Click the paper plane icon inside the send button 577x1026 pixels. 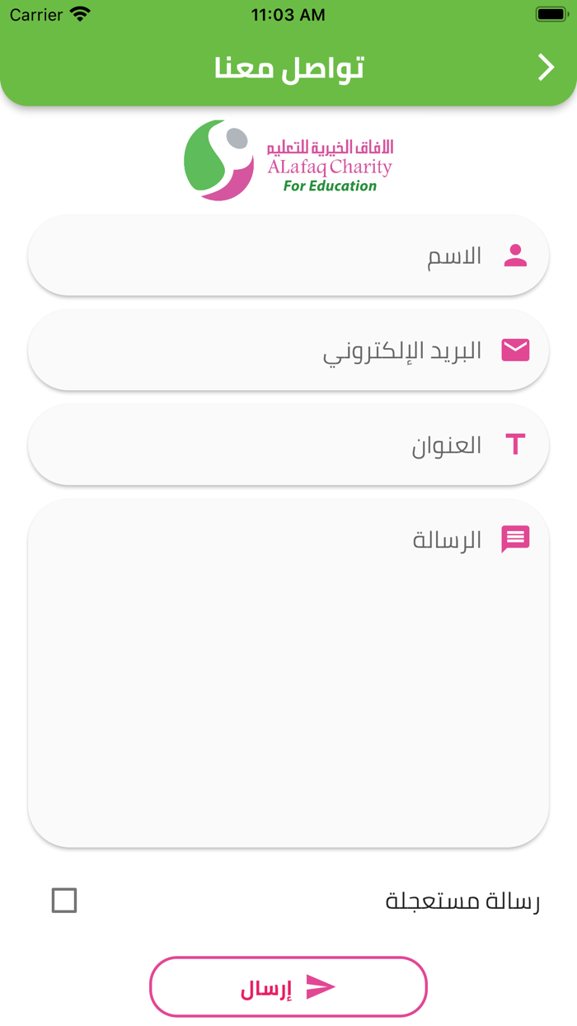(321, 986)
